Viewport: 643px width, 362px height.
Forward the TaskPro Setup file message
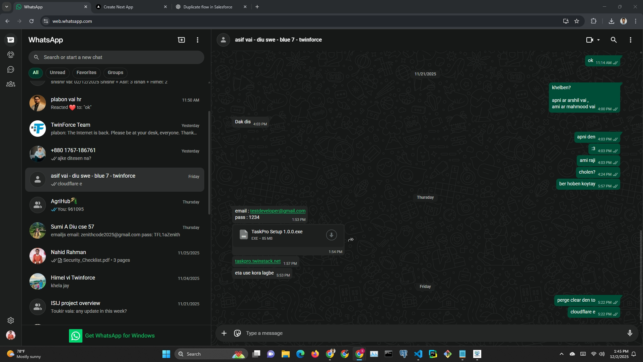(351, 240)
